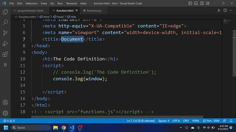This screenshot has height=132, width=236.
Task: Open File Explorer from taskbar
Action: pos(56,128)
